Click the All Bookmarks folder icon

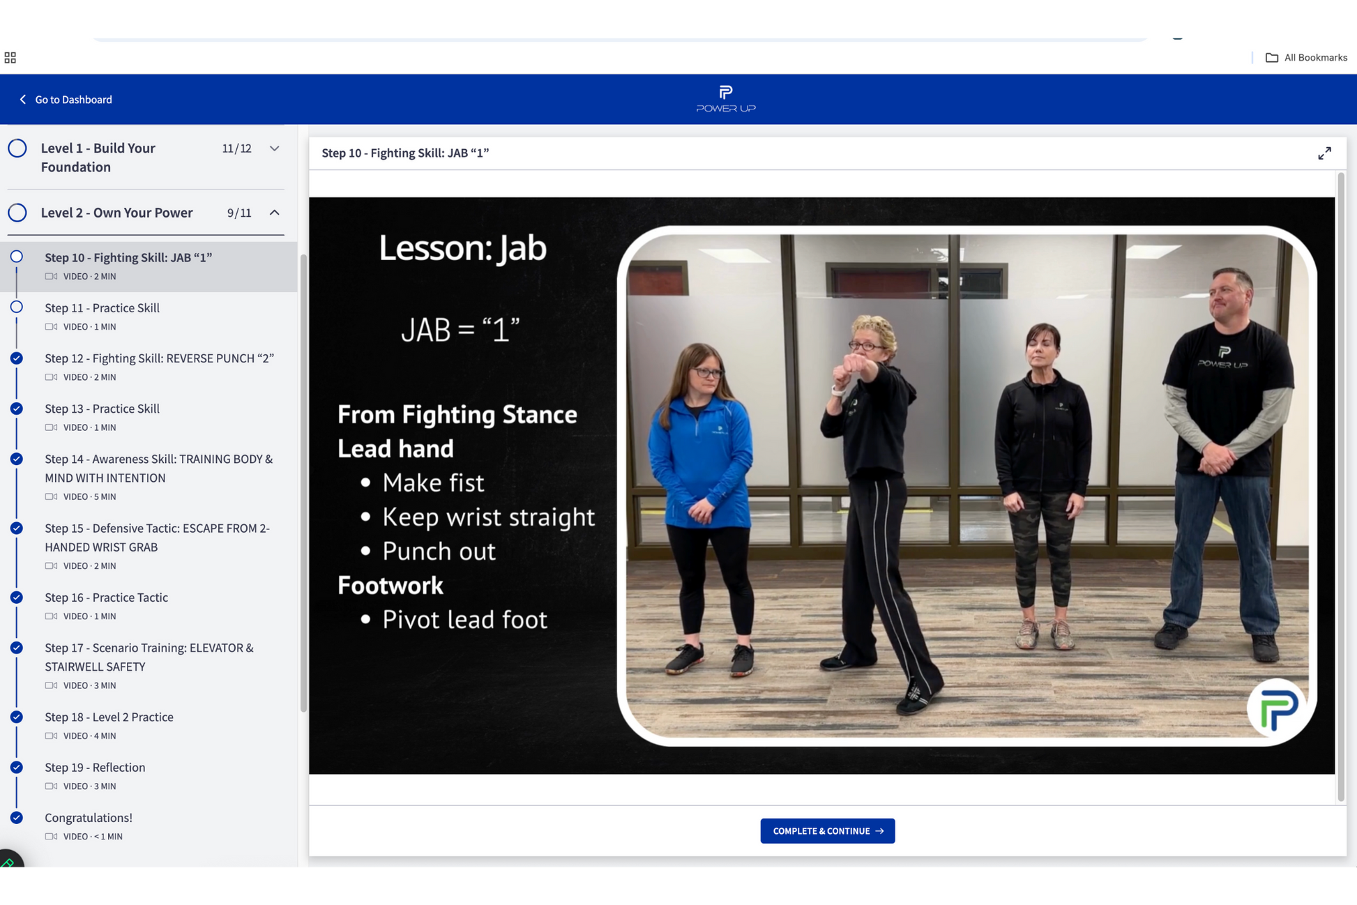[x=1271, y=58]
